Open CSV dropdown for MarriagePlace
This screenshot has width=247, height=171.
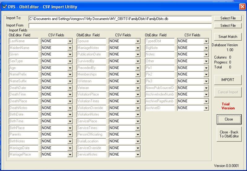[70, 155]
